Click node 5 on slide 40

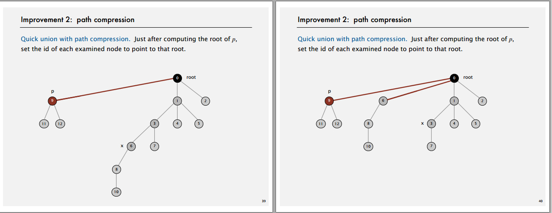(x=475, y=123)
